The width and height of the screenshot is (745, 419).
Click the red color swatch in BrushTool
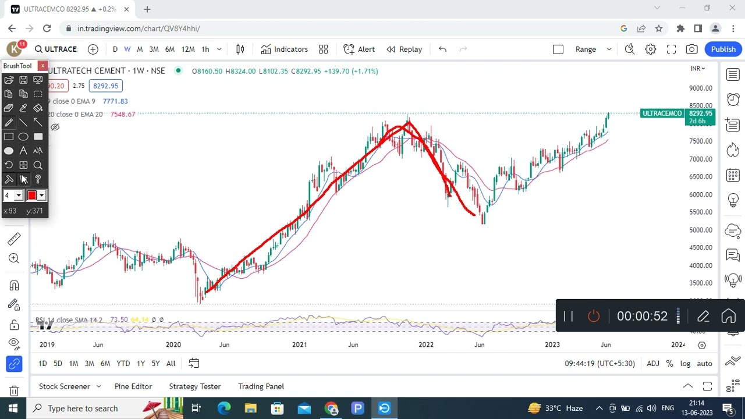coord(31,196)
